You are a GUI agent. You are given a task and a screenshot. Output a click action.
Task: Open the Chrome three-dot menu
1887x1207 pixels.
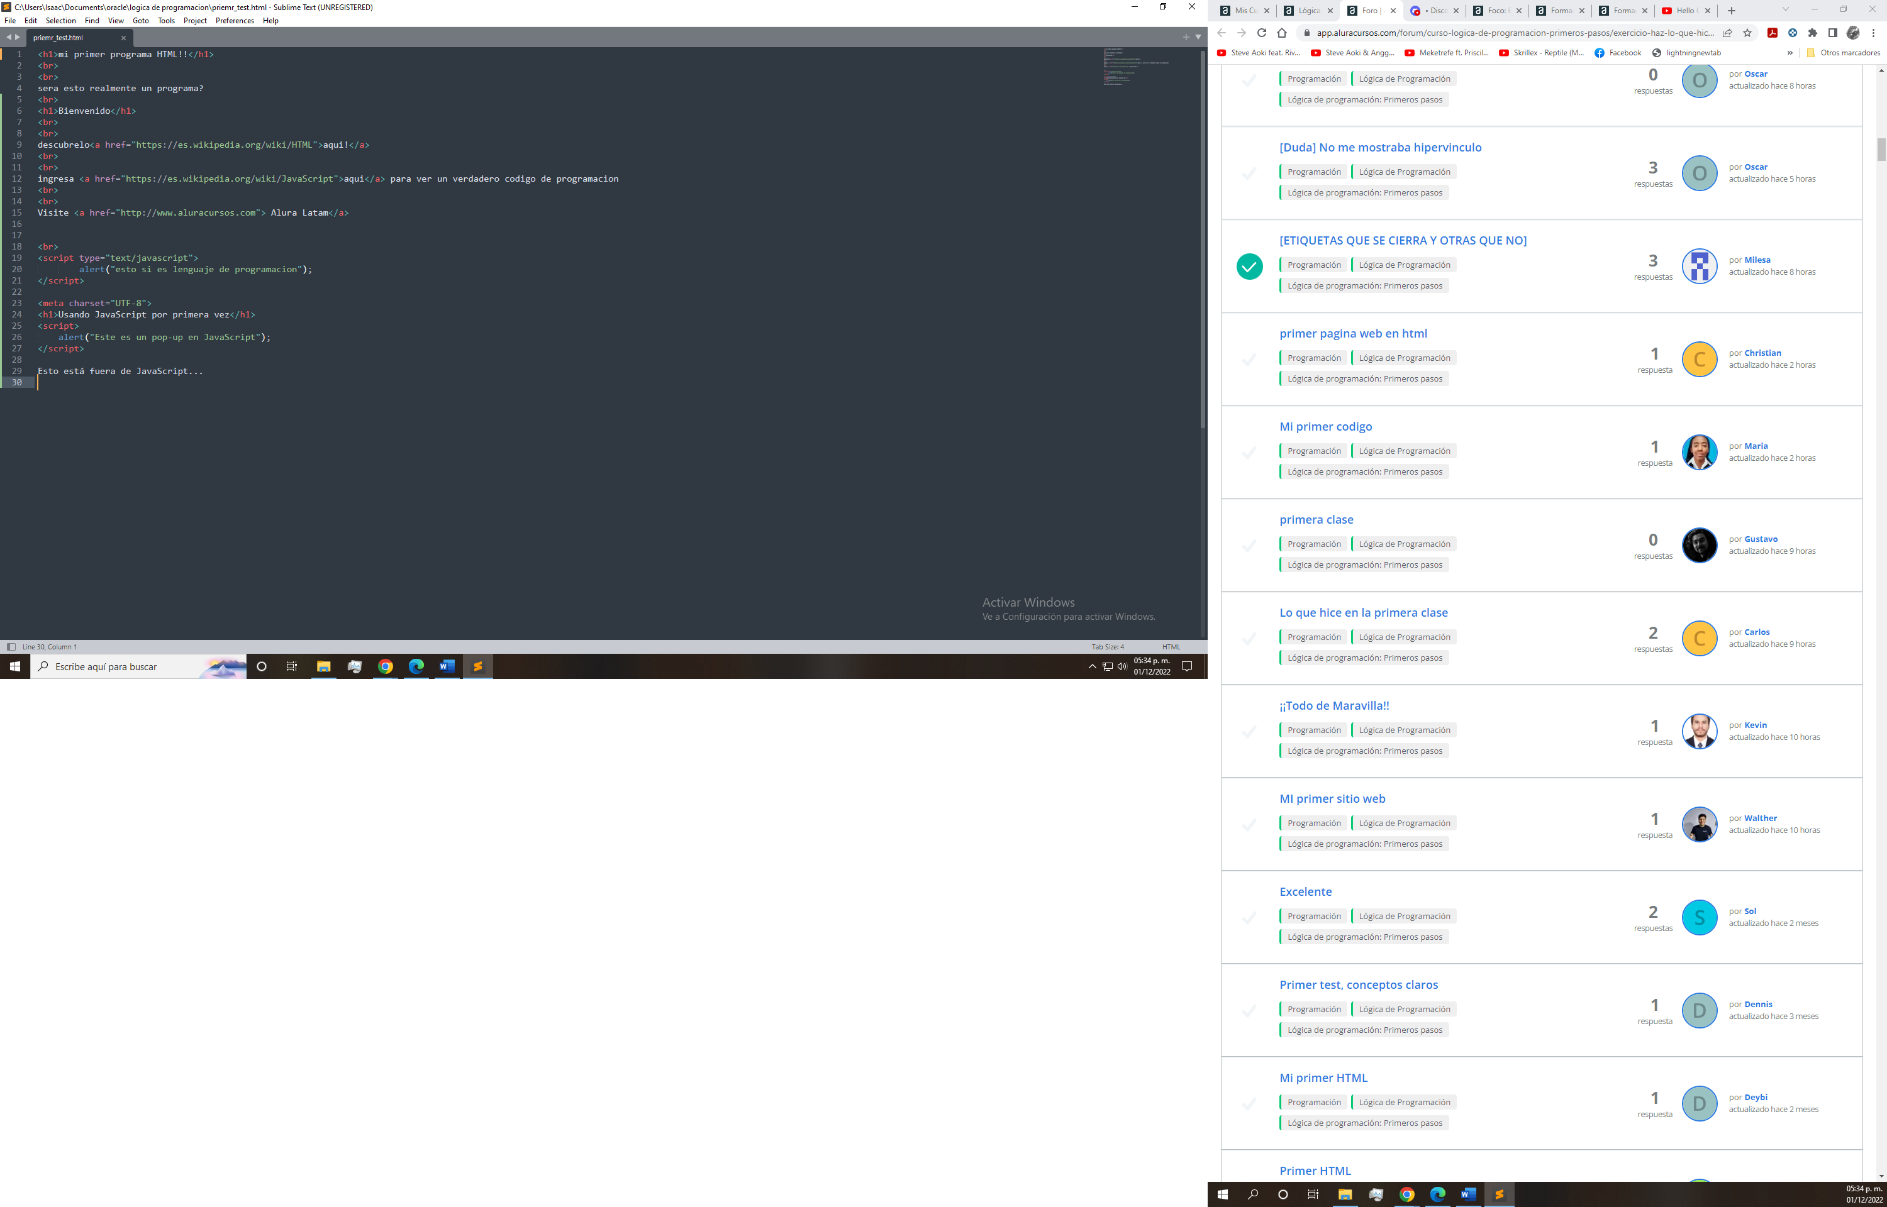click(1874, 33)
